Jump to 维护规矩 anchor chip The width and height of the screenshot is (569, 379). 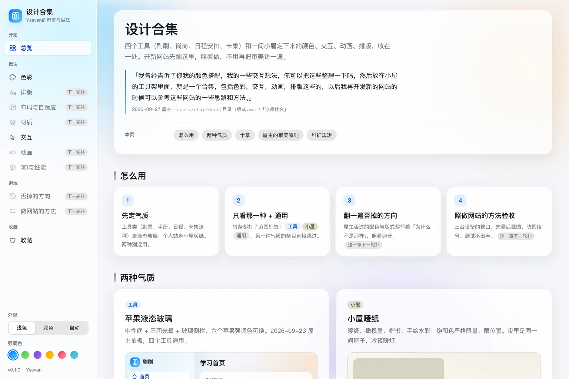pyautogui.click(x=322, y=135)
